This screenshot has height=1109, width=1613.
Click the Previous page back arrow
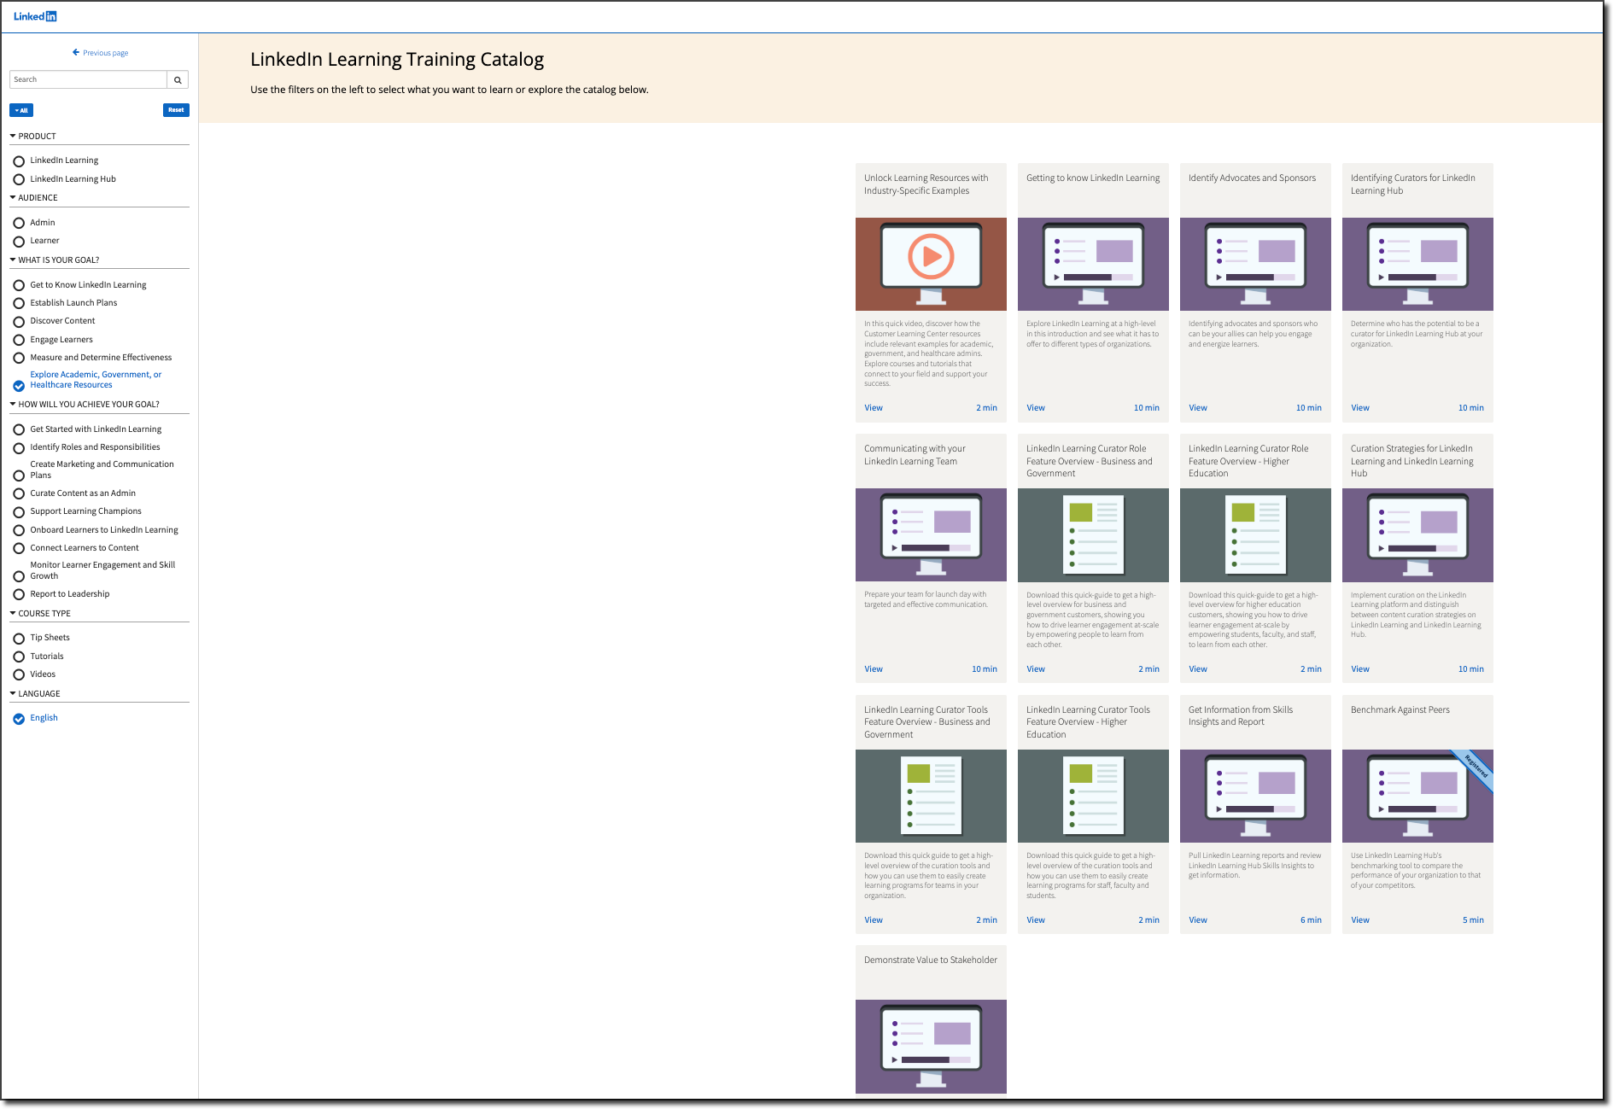click(76, 52)
